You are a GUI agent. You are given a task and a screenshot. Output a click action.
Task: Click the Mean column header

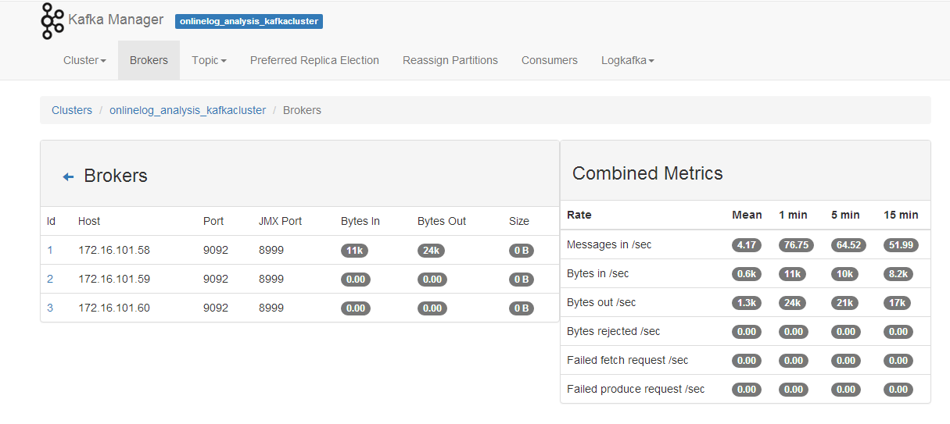pyautogui.click(x=747, y=215)
